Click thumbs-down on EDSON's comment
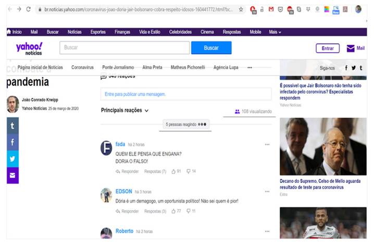Screen dimensions: 374x247 click(x=189, y=211)
